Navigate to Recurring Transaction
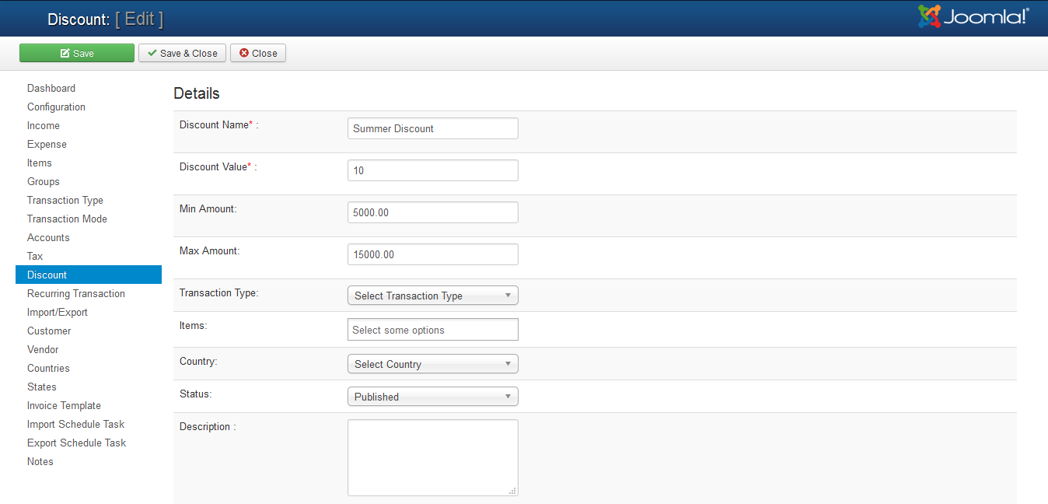This screenshot has width=1048, height=504. [76, 294]
